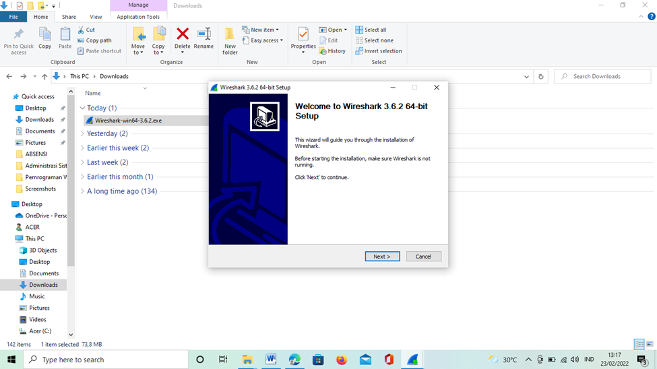Expand A long time ago (134) group
The image size is (657, 369).
[x=82, y=191]
